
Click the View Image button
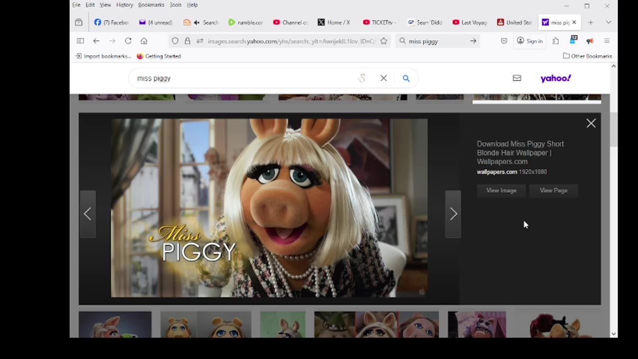[501, 190]
